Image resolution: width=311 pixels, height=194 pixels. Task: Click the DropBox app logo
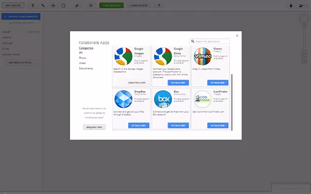tap(123, 99)
